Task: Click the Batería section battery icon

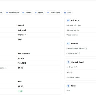Action: tap(68, 44)
